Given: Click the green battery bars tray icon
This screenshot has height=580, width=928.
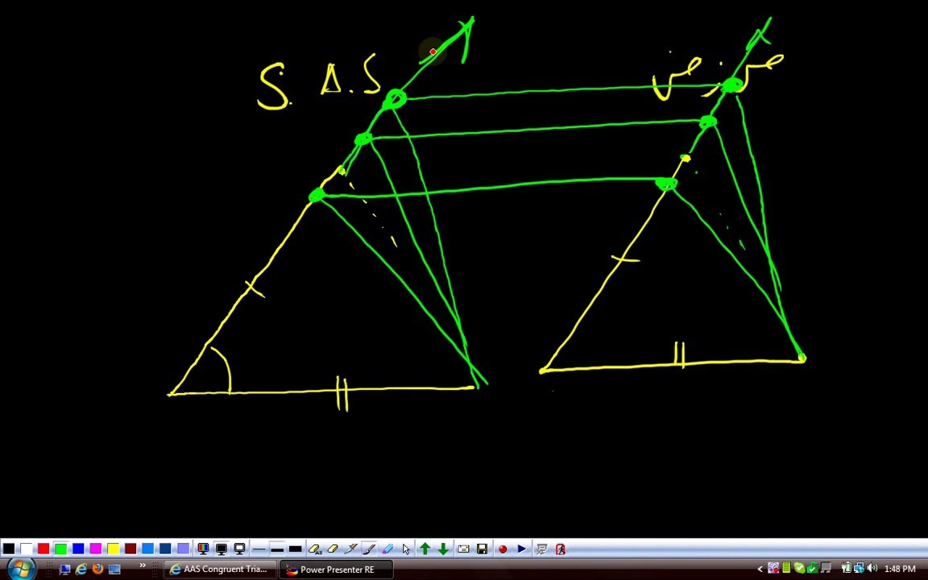Looking at the screenshot, I should (786, 569).
